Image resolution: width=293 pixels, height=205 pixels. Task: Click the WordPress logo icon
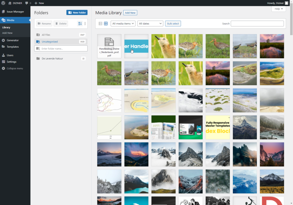[3, 3]
